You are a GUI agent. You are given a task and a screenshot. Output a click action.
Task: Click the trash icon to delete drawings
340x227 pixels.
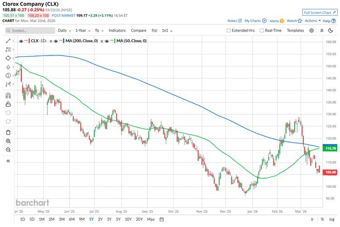[8, 132]
